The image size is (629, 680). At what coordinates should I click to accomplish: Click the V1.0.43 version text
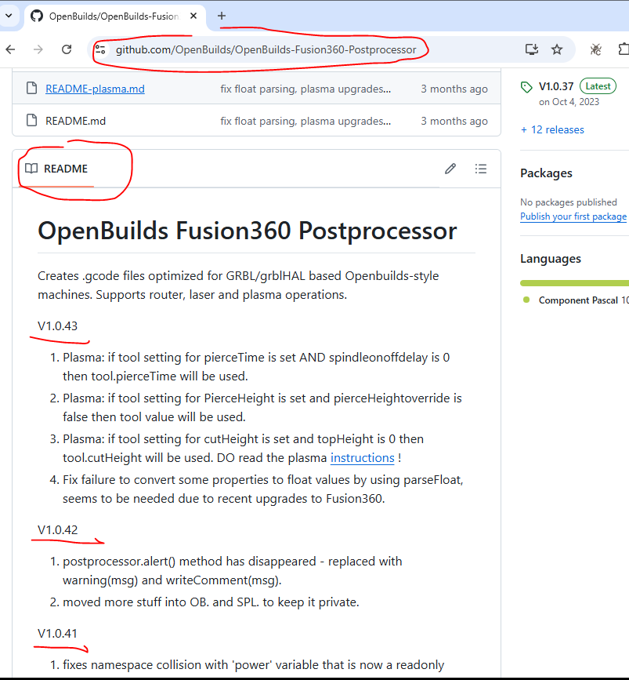(x=58, y=326)
